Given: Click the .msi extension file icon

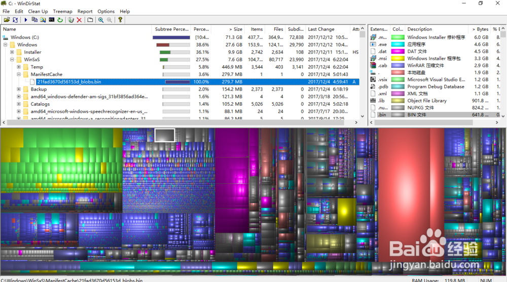Looking at the screenshot, I should (x=373, y=58).
